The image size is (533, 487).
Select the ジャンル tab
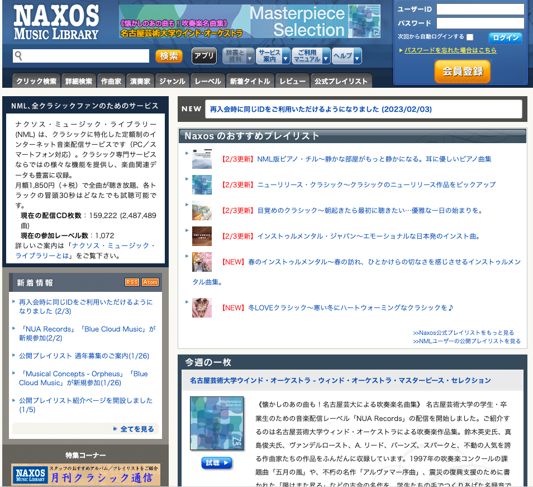(x=172, y=81)
